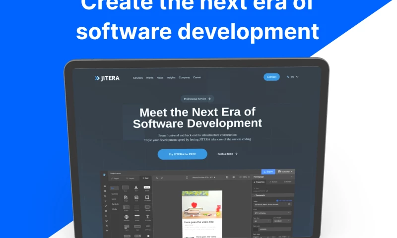The image size is (397, 238).
Task: Click the redo arrow in editor toolbar
Action: coord(162,178)
